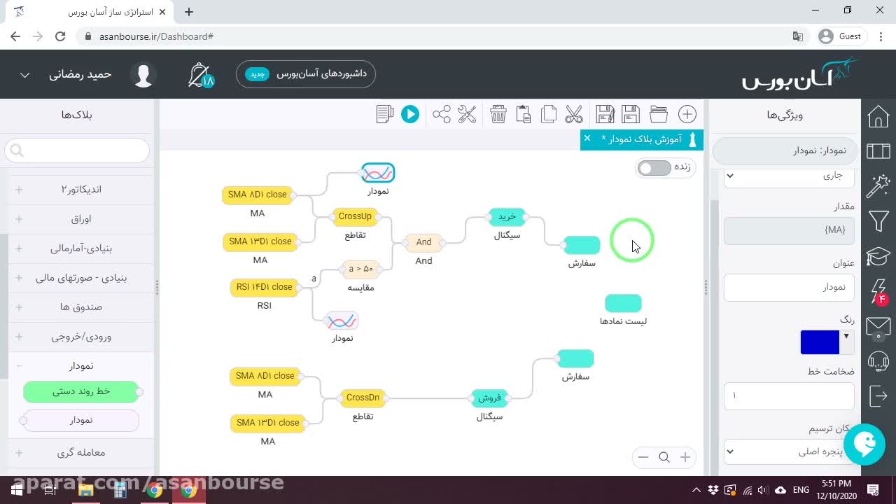Expand the اوراق block category
The image size is (896, 504).
click(x=81, y=218)
